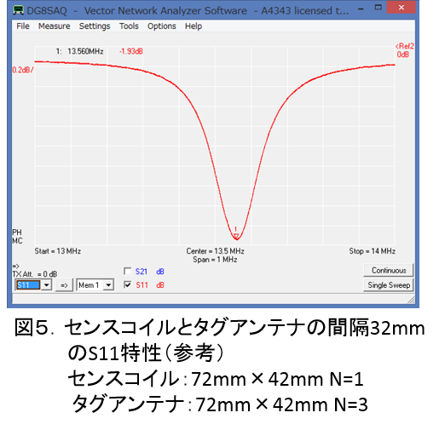This screenshot has height=430, width=445.
Task: Maximize the VNA software window
Action: 379,8
